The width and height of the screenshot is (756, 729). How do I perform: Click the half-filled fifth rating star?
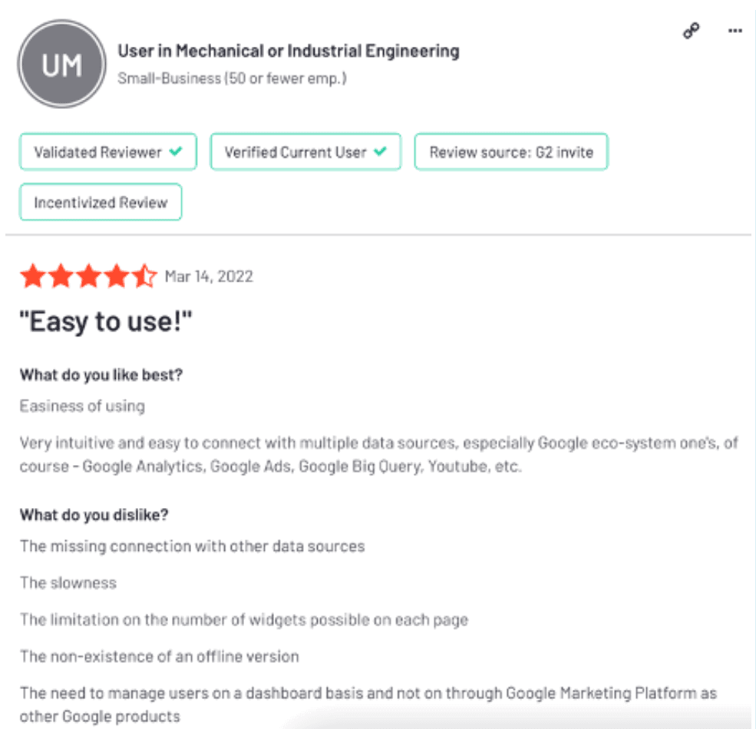[x=144, y=276]
